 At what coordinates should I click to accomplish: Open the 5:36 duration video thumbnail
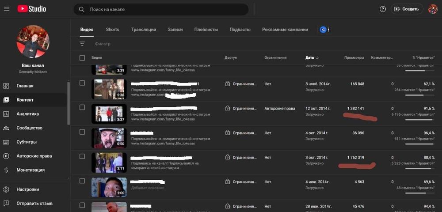tap(109, 89)
